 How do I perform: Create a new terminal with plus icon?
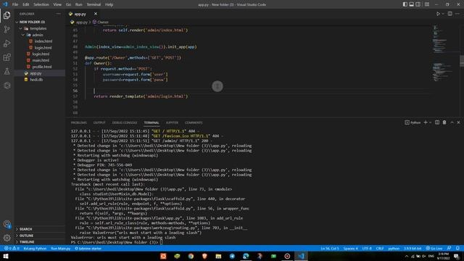click(426, 123)
